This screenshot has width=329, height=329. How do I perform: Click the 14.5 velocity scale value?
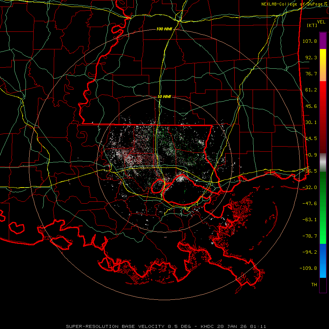tap(311, 139)
